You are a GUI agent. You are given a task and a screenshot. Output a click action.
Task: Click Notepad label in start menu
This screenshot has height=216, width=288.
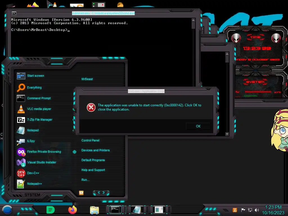33,130
